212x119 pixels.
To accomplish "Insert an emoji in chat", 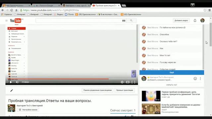I will click(195, 79).
